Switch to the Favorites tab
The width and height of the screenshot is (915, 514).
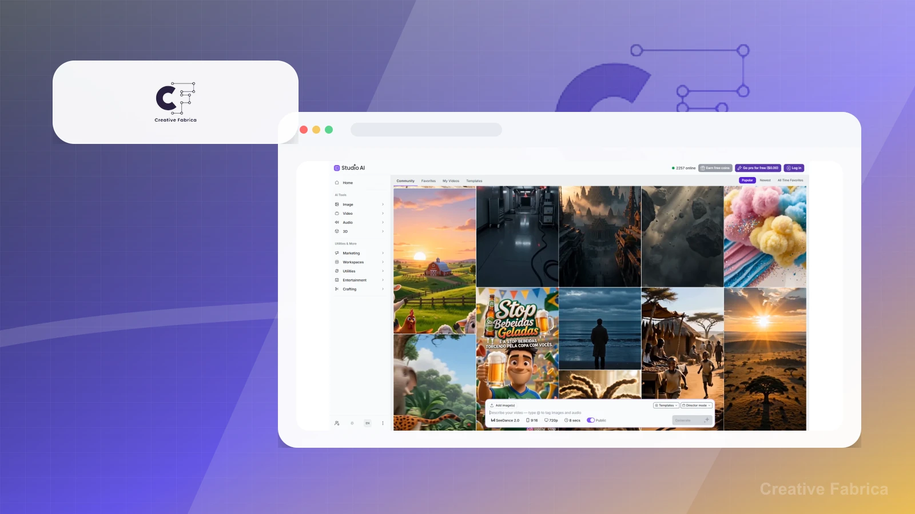click(428, 181)
